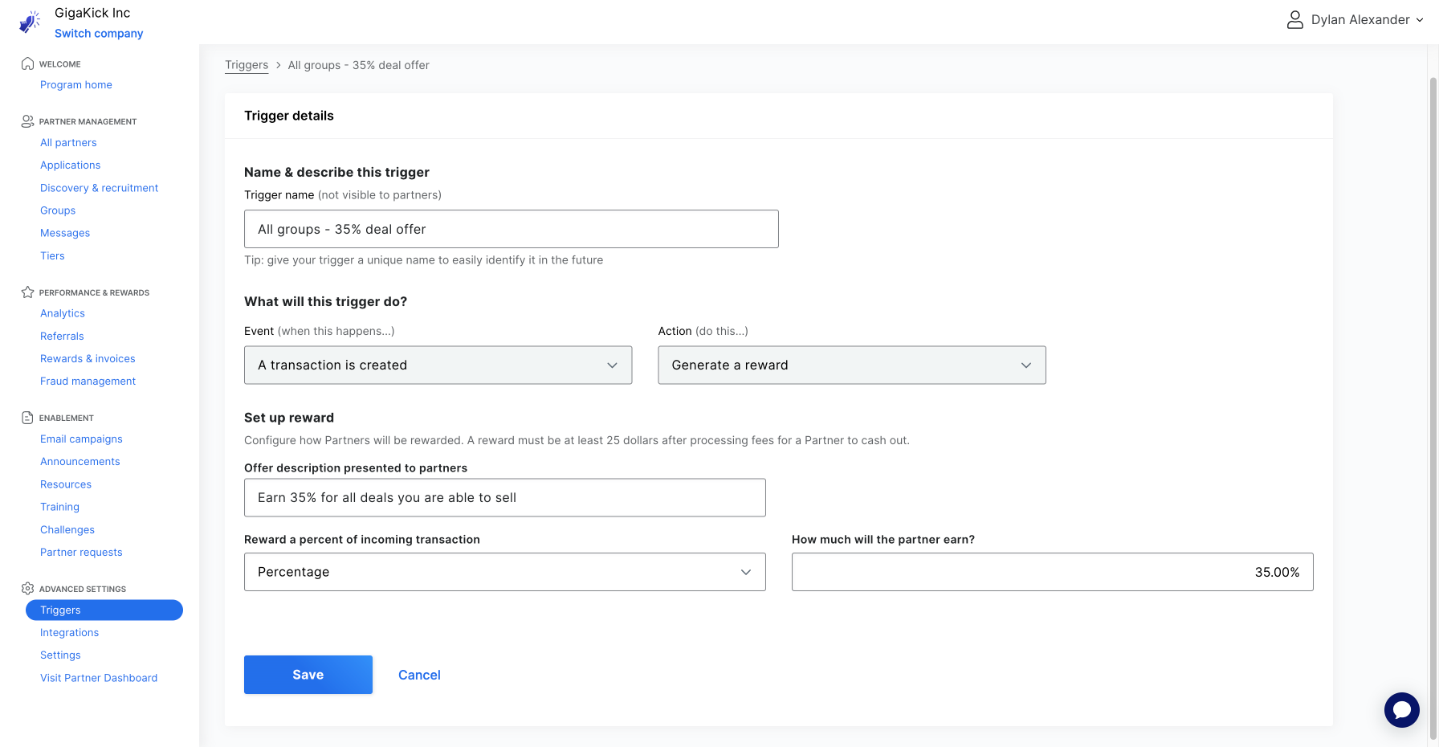The height and width of the screenshot is (747, 1439).
Task: Open Referrals page
Action: tap(62, 337)
